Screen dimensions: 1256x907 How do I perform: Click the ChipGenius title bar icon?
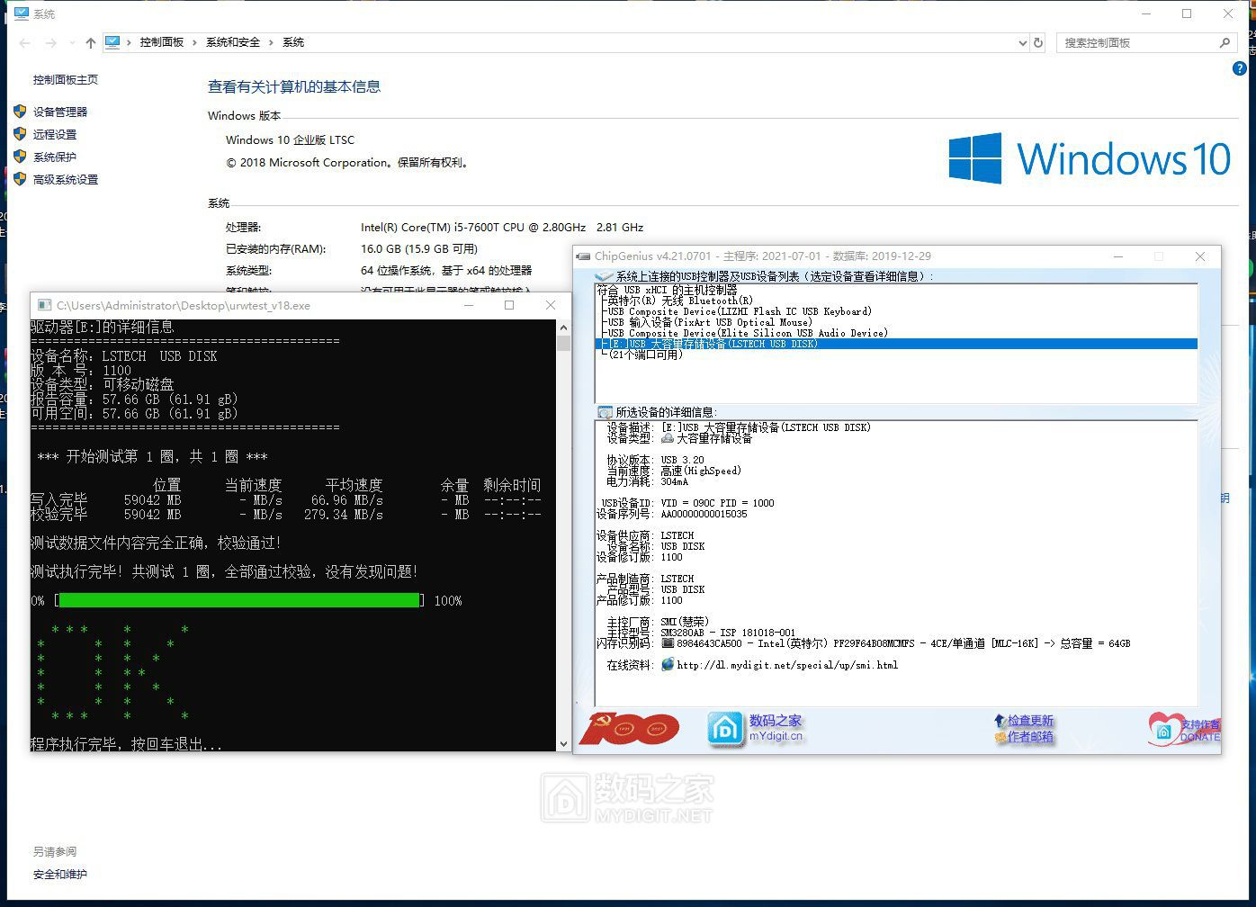(x=584, y=256)
